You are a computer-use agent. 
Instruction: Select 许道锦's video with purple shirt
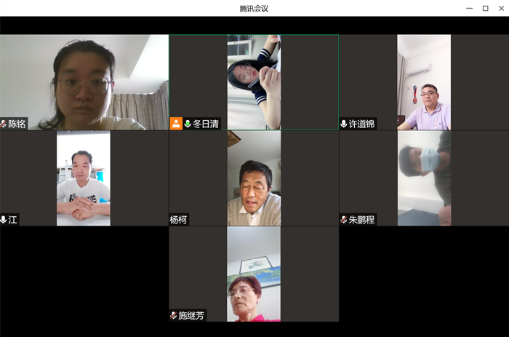pos(424,82)
